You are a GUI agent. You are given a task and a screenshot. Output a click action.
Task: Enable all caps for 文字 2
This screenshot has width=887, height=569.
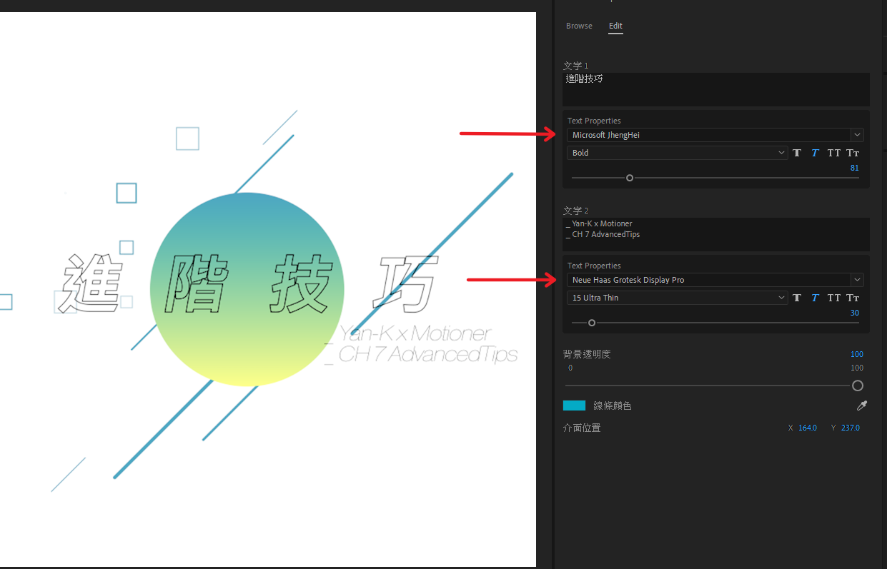(x=834, y=298)
